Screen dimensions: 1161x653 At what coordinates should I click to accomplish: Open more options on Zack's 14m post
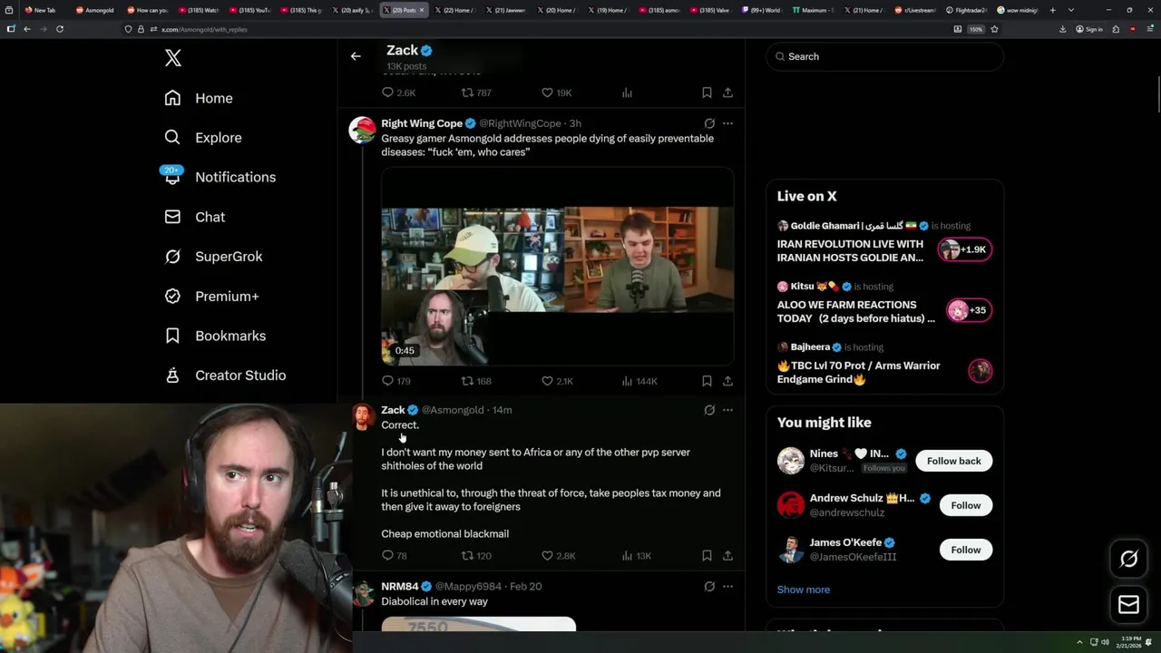[727, 410]
